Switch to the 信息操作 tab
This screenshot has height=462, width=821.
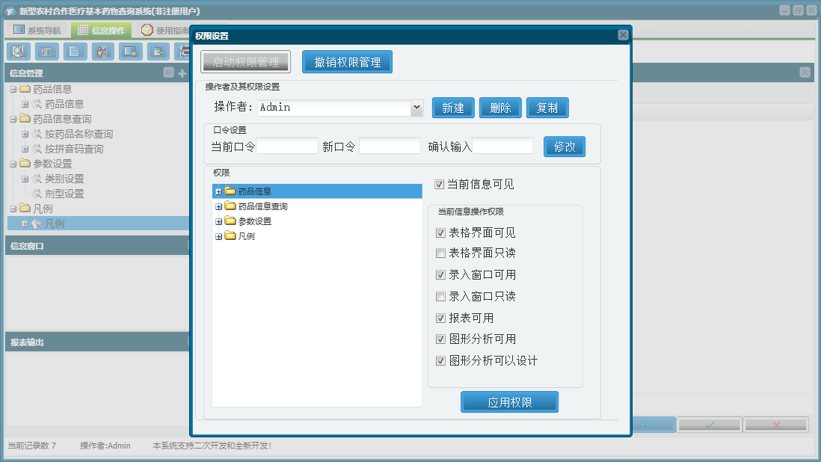tap(102, 31)
